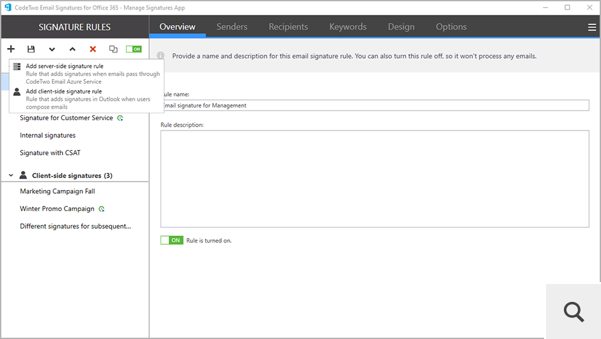Image resolution: width=601 pixels, height=339 pixels.
Task: Turn off the Rule is turned on switch
Action: point(172,240)
